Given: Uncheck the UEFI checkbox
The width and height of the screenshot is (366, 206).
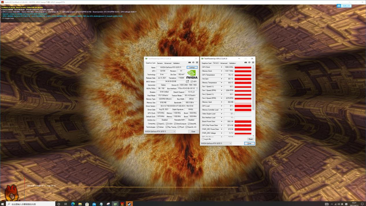Looking at the screenshot, I should (x=192, y=81).
